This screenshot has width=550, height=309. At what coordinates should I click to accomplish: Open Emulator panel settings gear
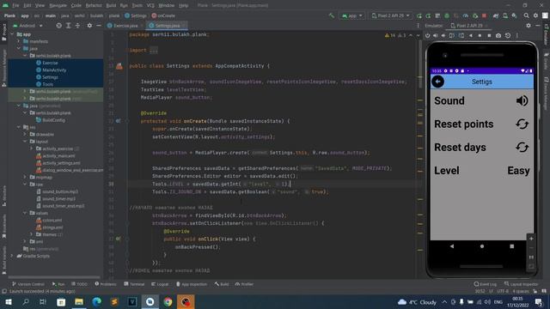click(x=529, y=26)
